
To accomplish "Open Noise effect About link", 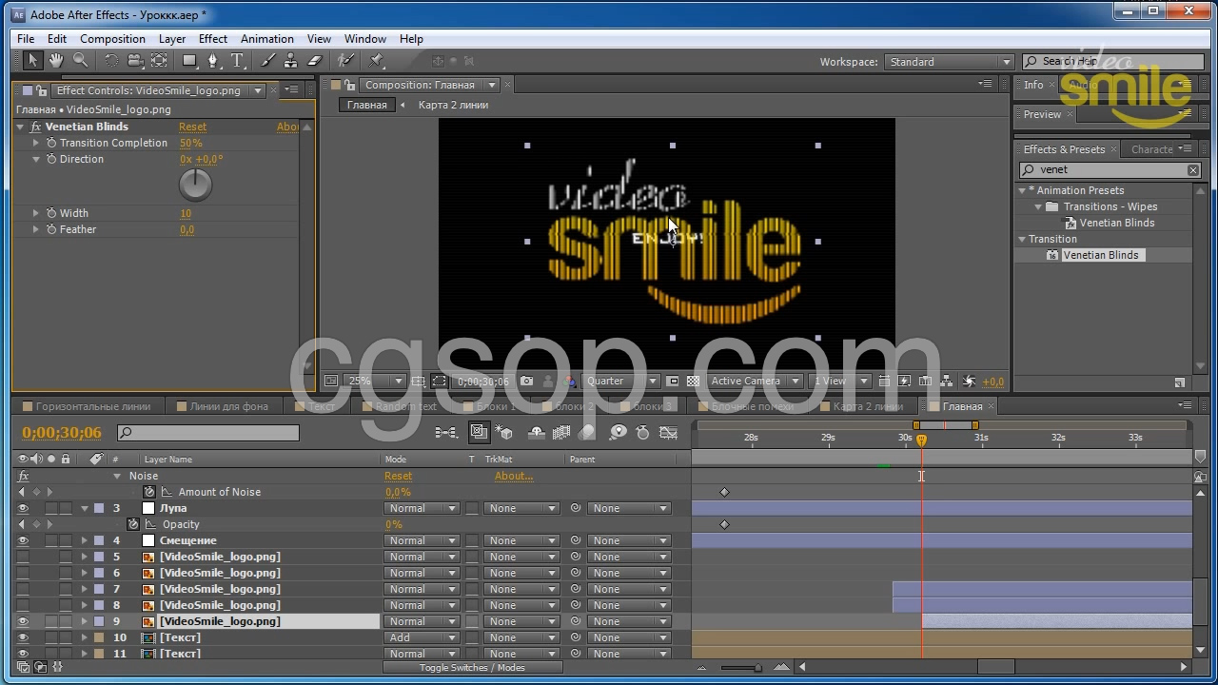I will pyautogui.click(x=514, y=476).
